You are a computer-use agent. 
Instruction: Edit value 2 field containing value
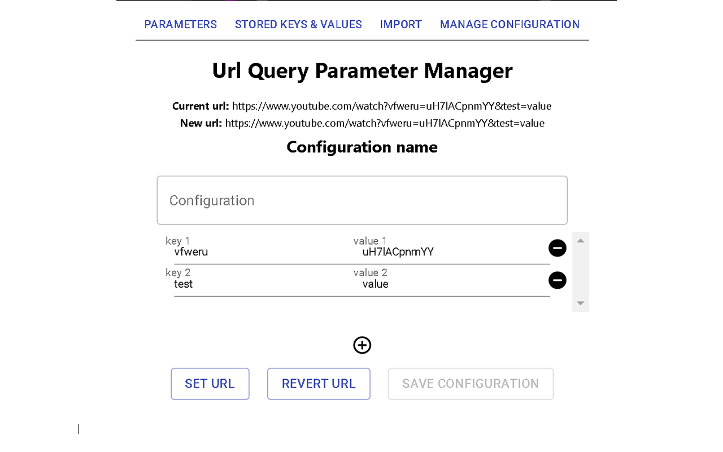[456, 284]
